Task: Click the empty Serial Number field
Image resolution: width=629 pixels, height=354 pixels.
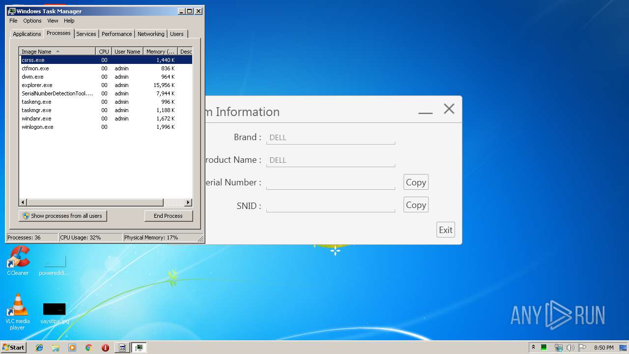Action: tap(331, 183)
